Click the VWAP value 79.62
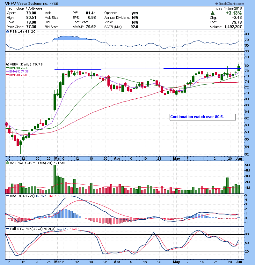 pyautogui.click(x=91, y=27)
